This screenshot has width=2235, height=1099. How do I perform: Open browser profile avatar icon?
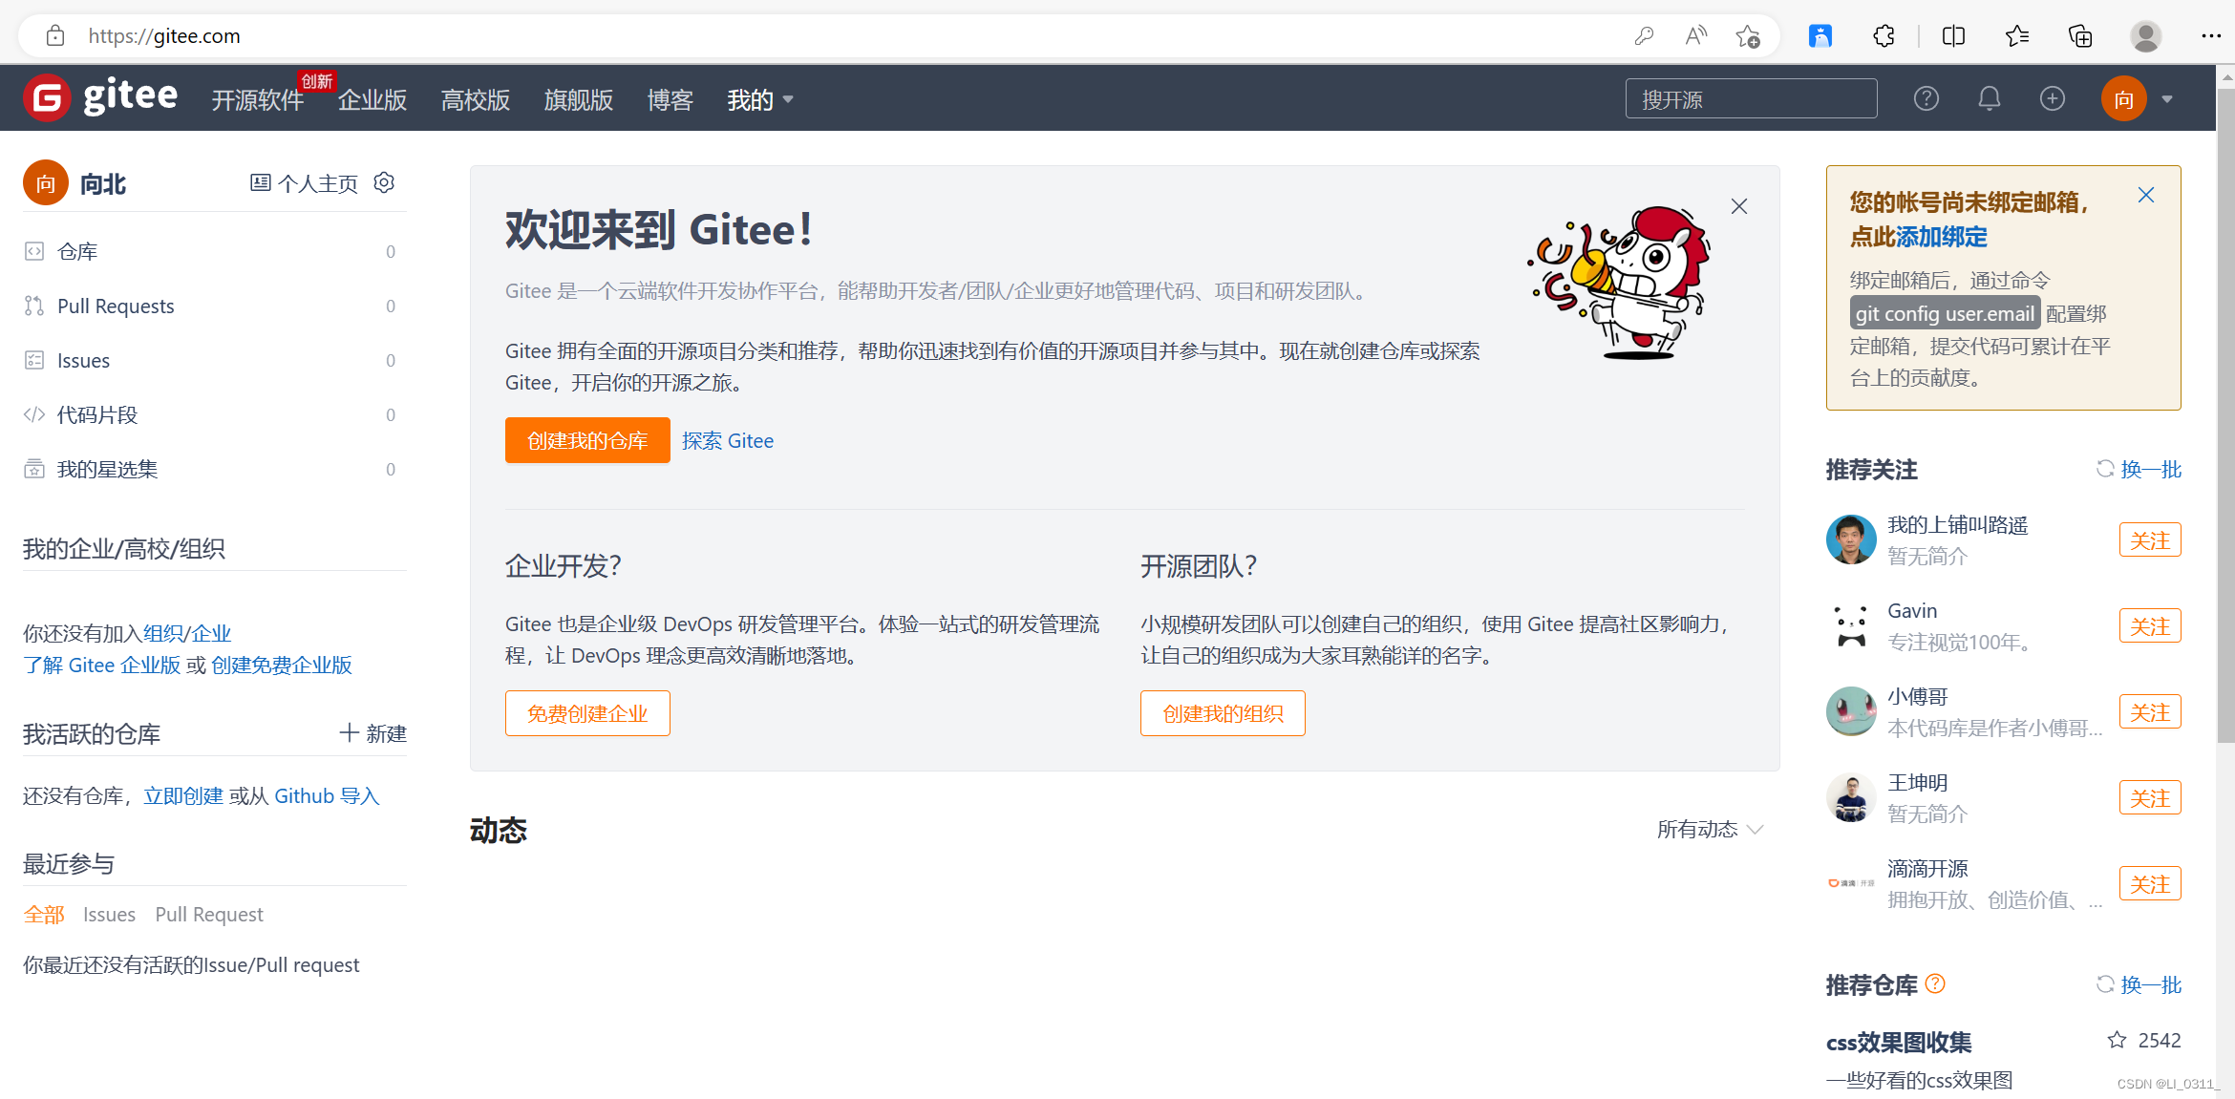pos(2146,36)
